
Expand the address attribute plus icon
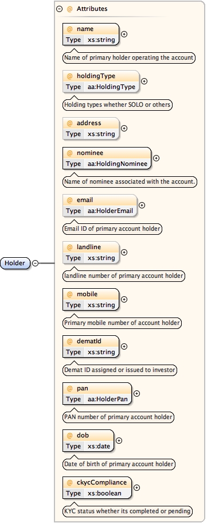124,128
